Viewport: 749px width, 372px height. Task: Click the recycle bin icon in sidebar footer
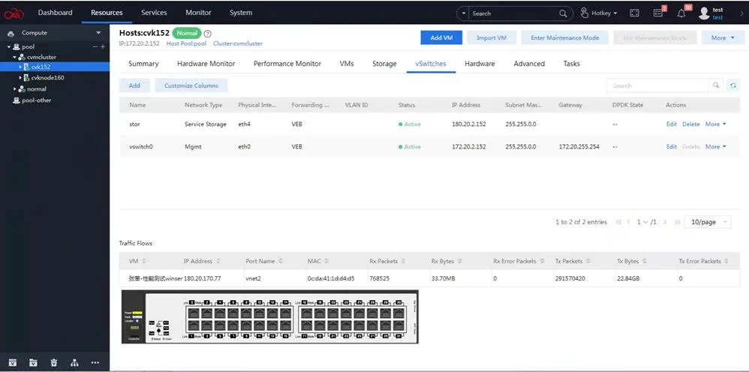pyautogui.click(x=54, y=362)
